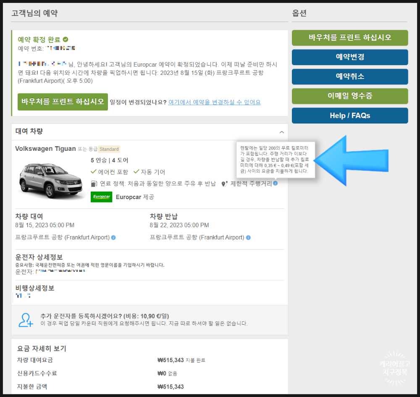Click info icon next to 제한적 주행거리
Viewport: 420px width, 397px height.
coord(276,183)
